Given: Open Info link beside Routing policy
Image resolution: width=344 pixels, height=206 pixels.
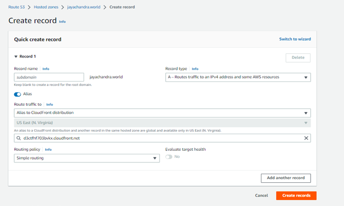Looking at the screenshot, I should (x=48, y=150).
